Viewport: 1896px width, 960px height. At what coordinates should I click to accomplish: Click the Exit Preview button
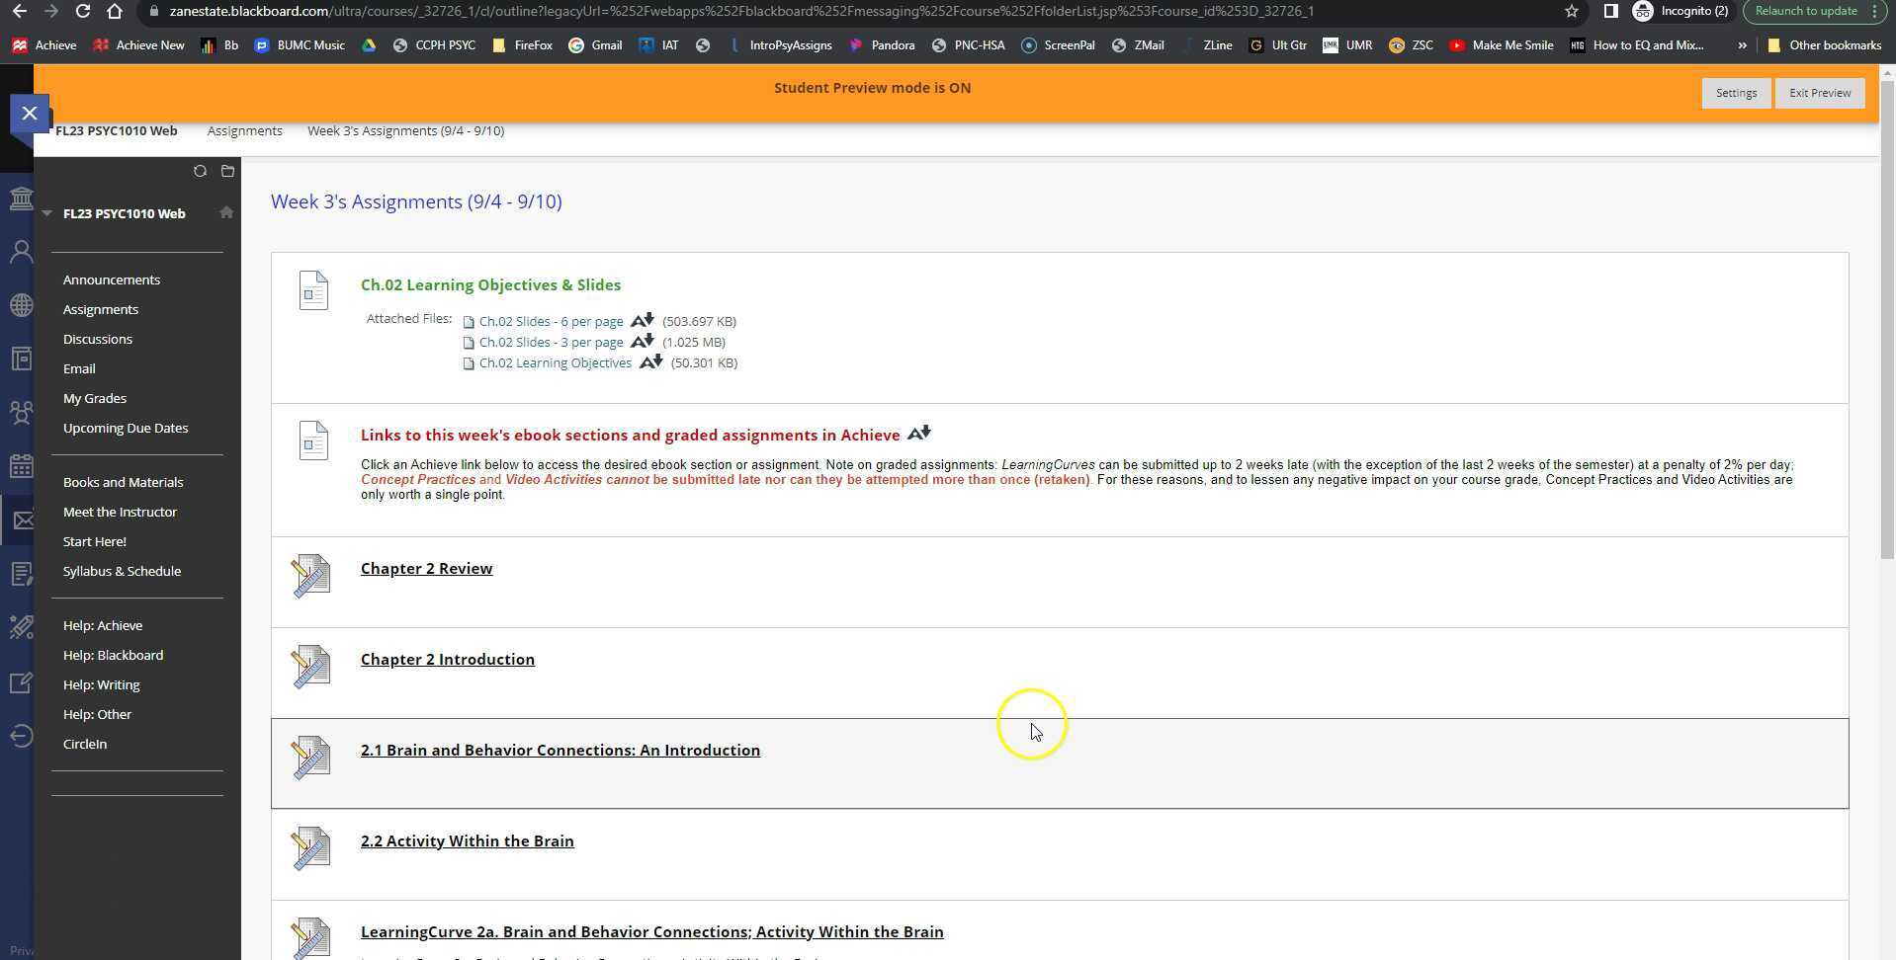coord(1818,93)
